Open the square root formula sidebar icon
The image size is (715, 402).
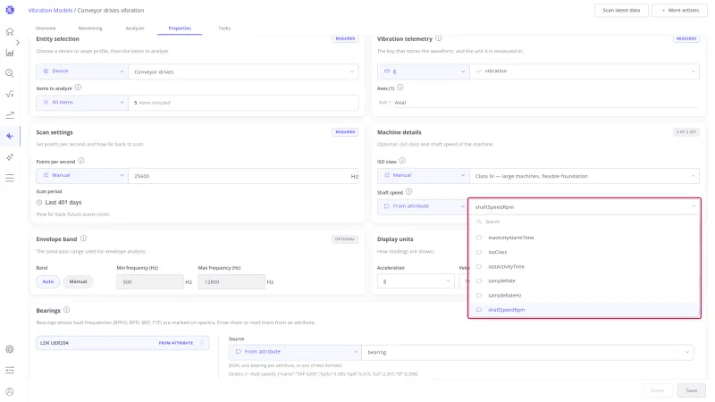pos(10,95)
